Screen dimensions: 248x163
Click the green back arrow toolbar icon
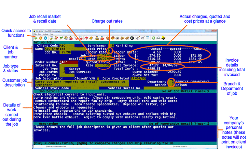36,38
